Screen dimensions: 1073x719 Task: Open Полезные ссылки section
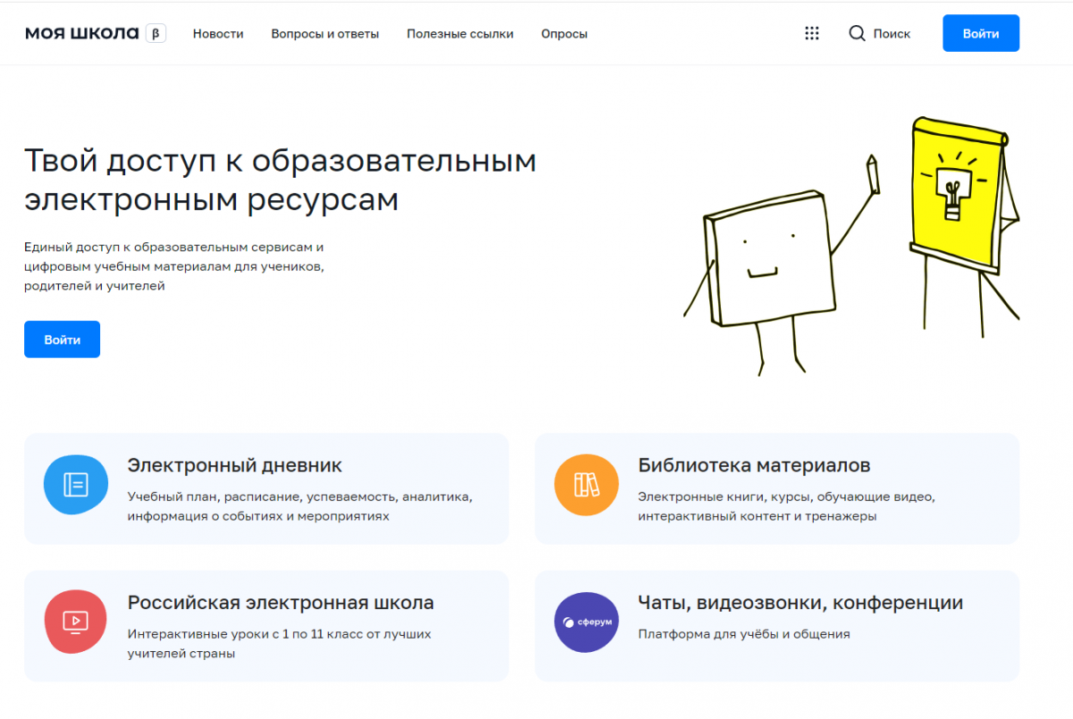pos(460,34)
